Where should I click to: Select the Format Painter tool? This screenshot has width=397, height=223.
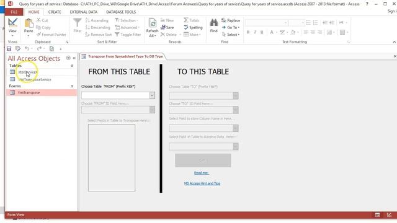pos(51,35)
